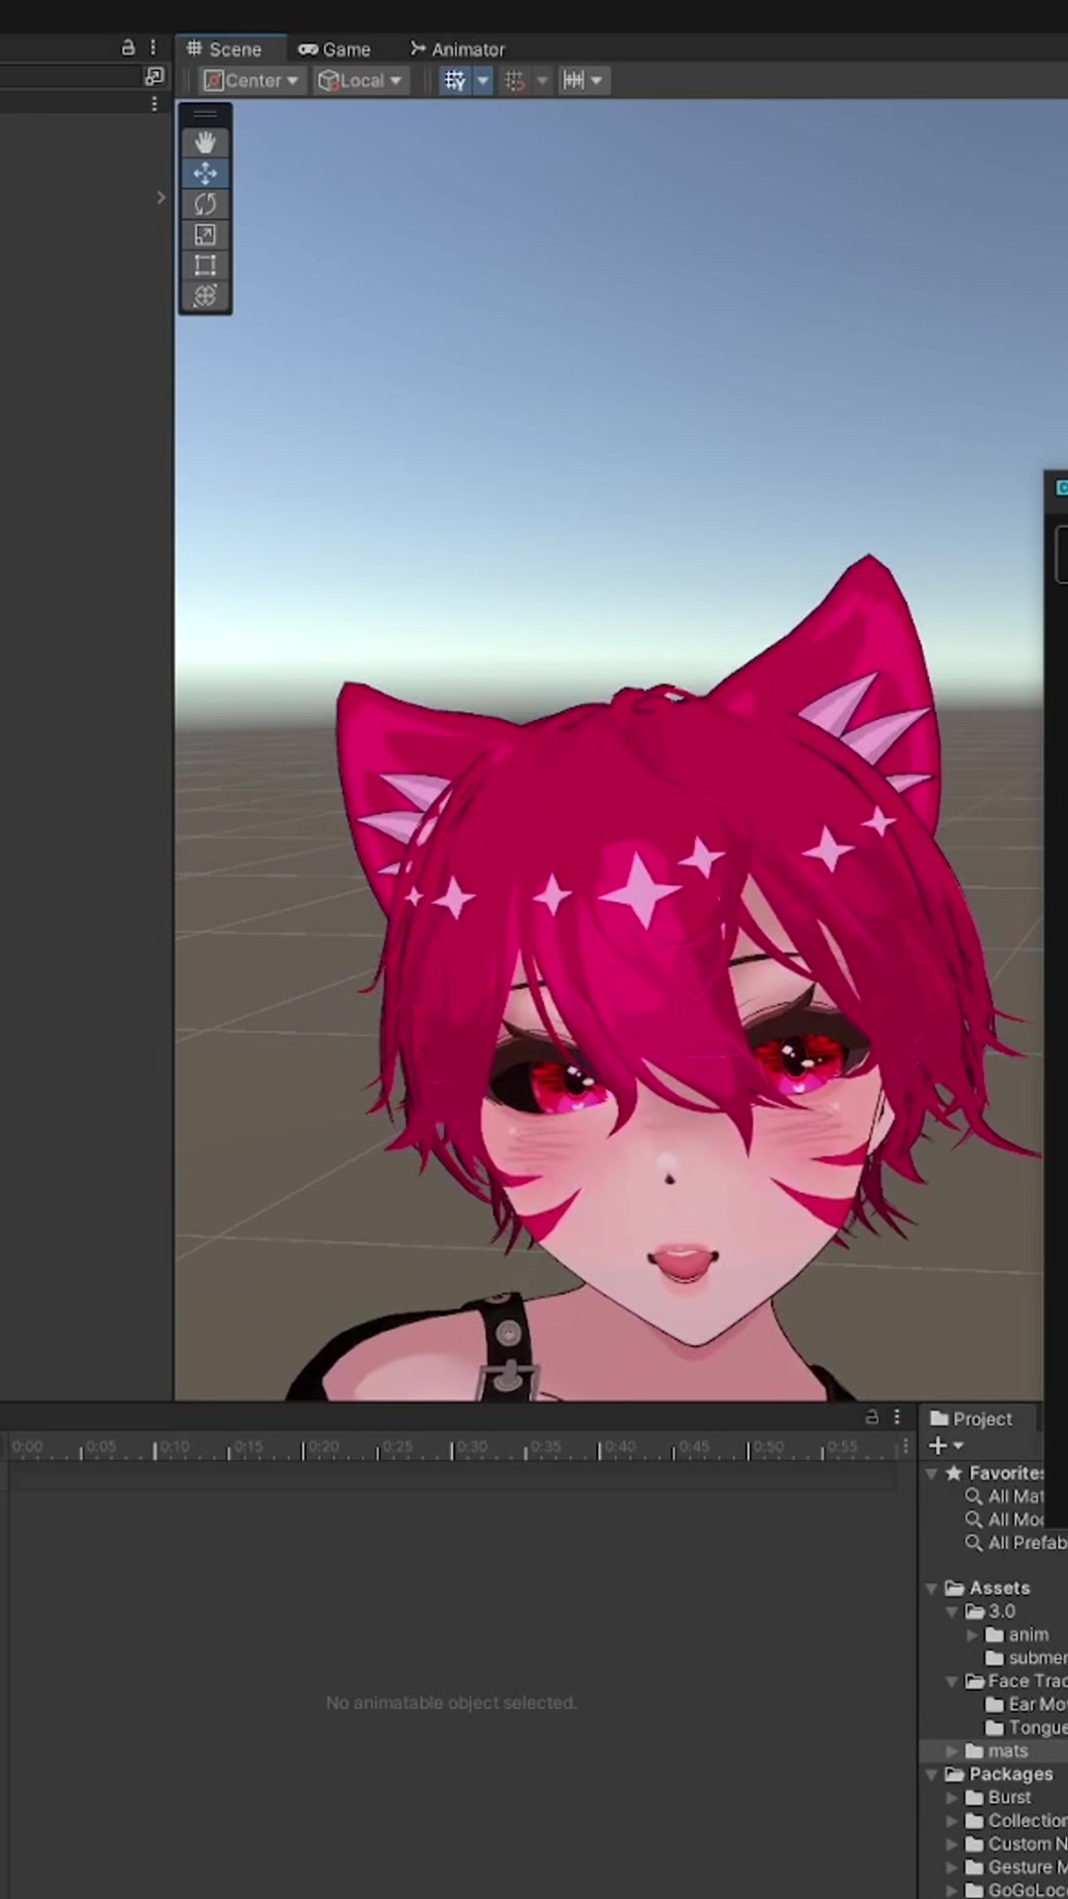Switch to the Project tab
1068x1899 pixels.
tap(972, 1418)
